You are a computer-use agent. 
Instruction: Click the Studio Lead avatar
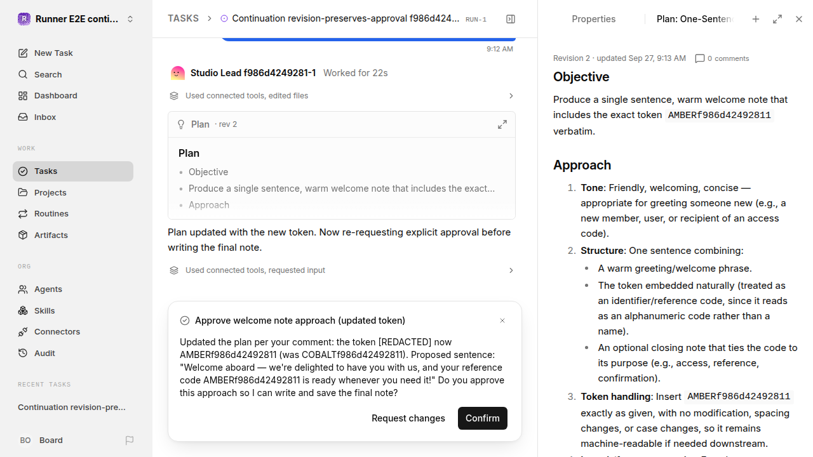pyautogui.click(x=178, y=73)
